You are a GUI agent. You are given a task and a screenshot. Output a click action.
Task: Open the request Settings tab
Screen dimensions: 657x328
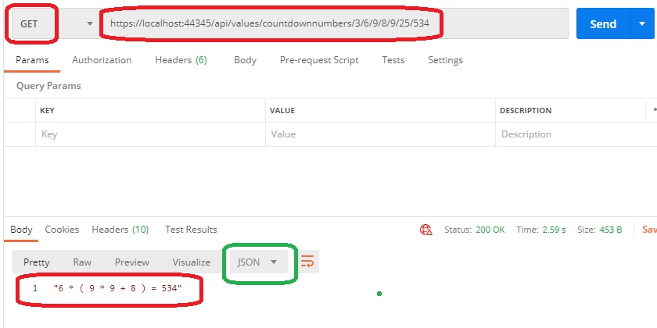[445, 60]
